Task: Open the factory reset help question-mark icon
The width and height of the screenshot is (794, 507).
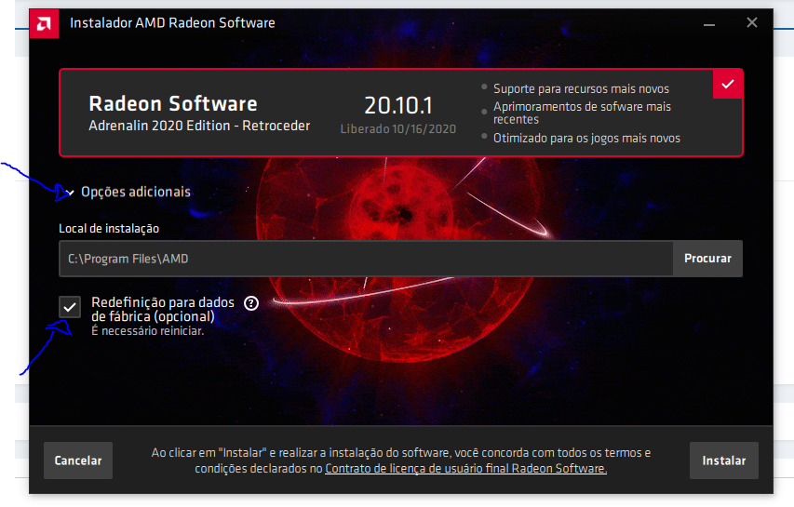Action: point(251,303)
